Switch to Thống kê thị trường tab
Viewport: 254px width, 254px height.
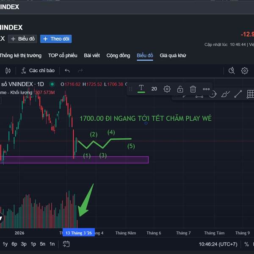pos(21,55)
